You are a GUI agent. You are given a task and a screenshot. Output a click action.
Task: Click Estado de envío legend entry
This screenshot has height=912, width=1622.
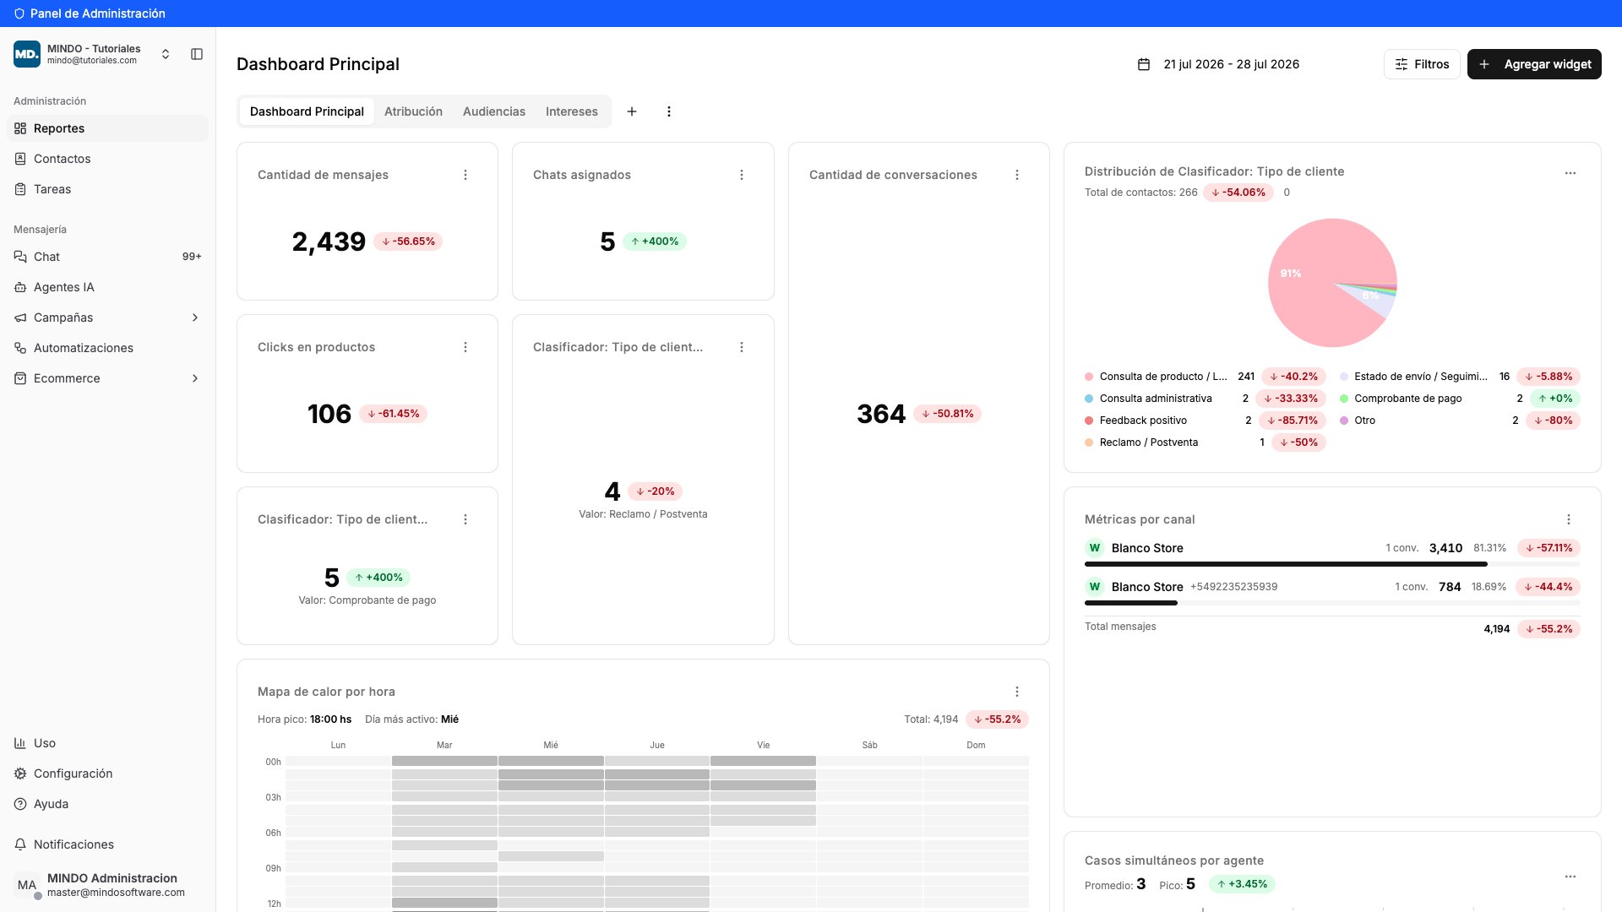(x=1460, y=377)
